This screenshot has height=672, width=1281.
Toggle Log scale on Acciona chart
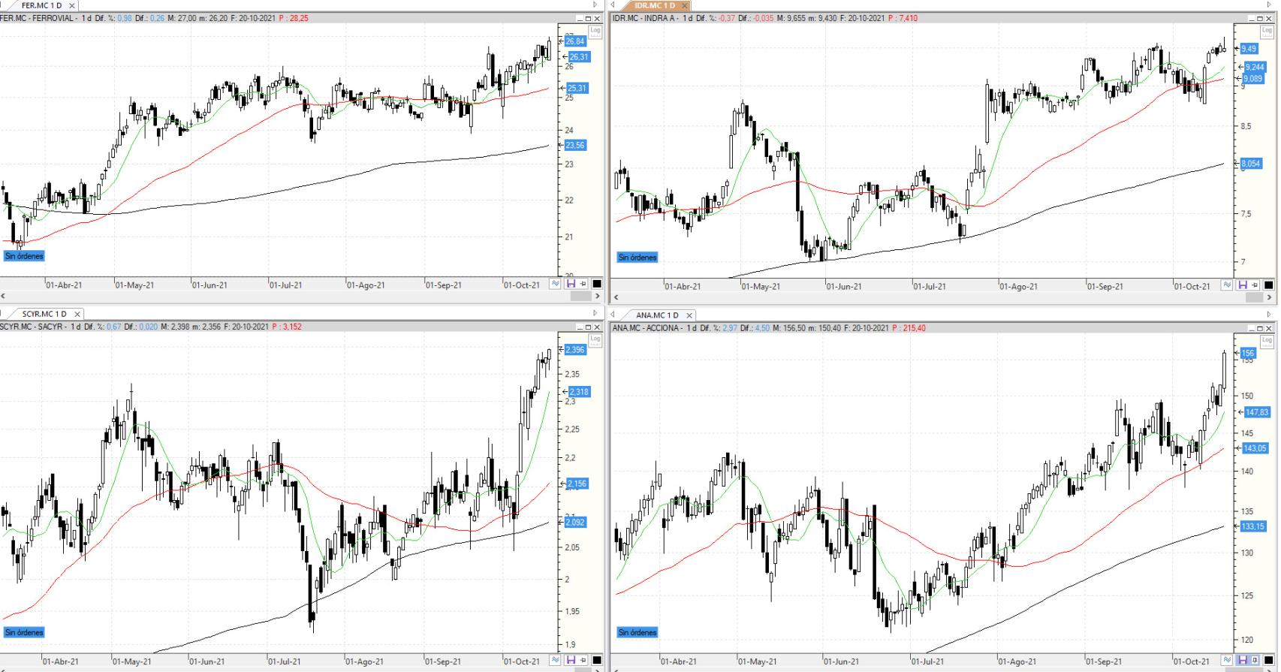[x=1267, y=340]
